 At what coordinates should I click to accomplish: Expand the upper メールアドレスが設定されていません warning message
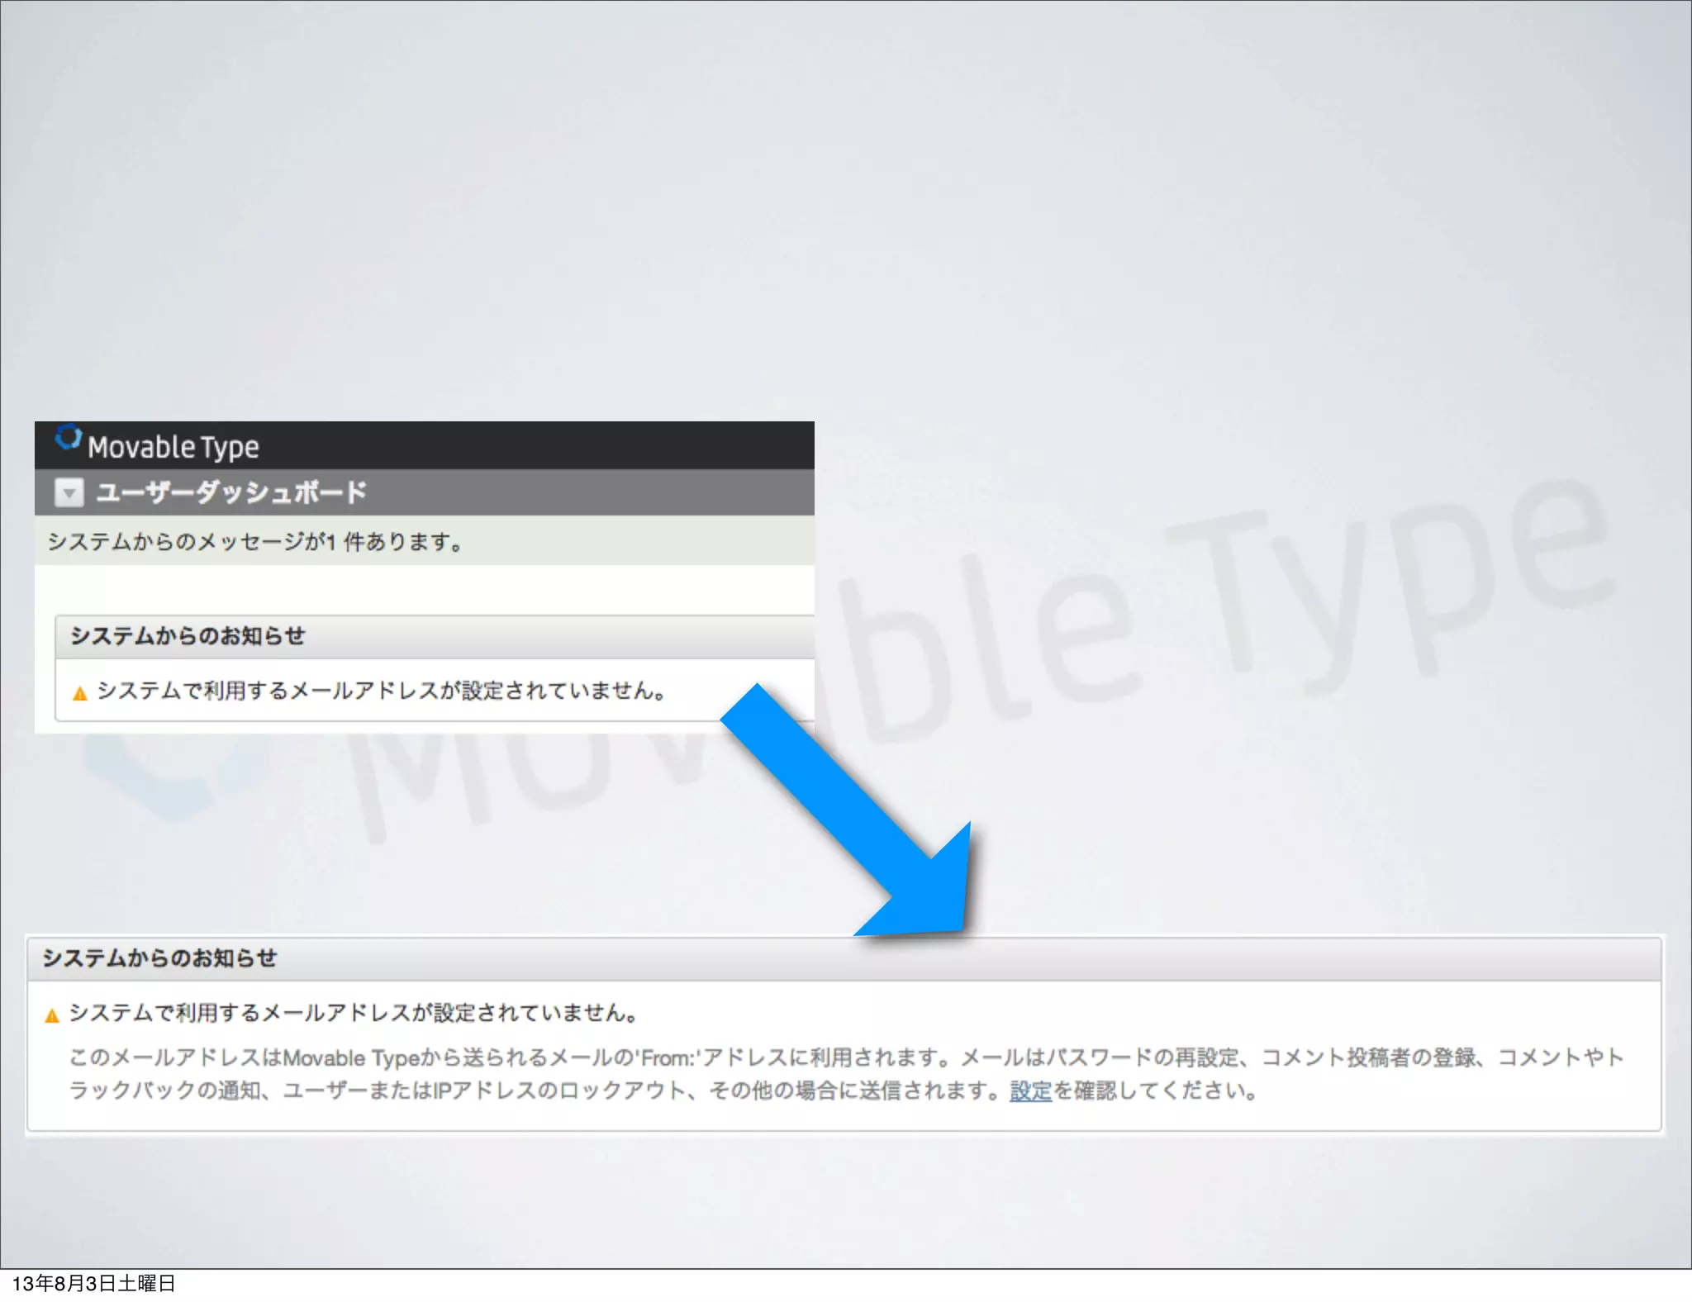click(382, 691)
